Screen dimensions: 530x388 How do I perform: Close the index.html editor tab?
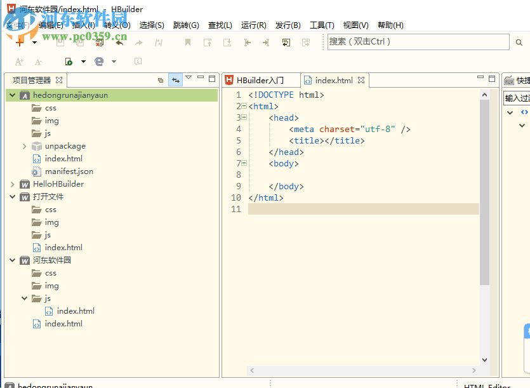pos(361,80)
